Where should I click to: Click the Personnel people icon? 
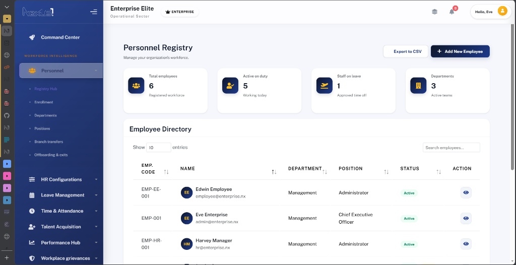click(32, 71)
